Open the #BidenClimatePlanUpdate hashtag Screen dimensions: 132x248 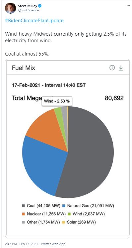point(34,21)
